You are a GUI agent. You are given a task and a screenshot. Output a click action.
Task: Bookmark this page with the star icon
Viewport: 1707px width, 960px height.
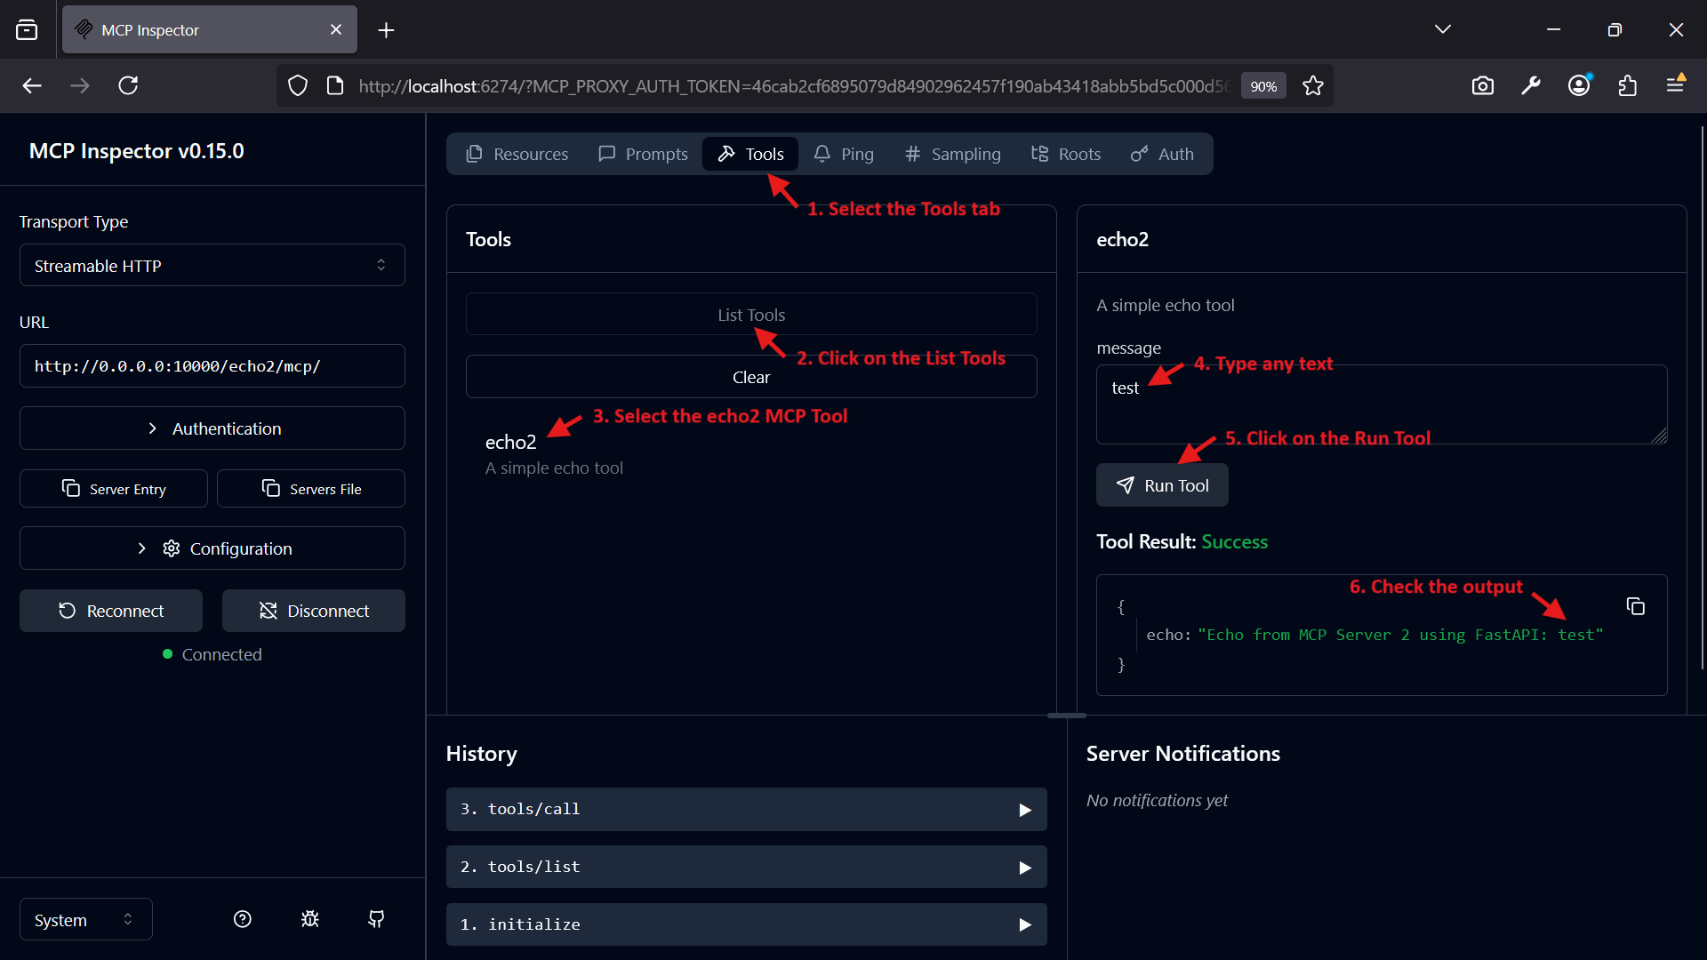(1313, 85)
